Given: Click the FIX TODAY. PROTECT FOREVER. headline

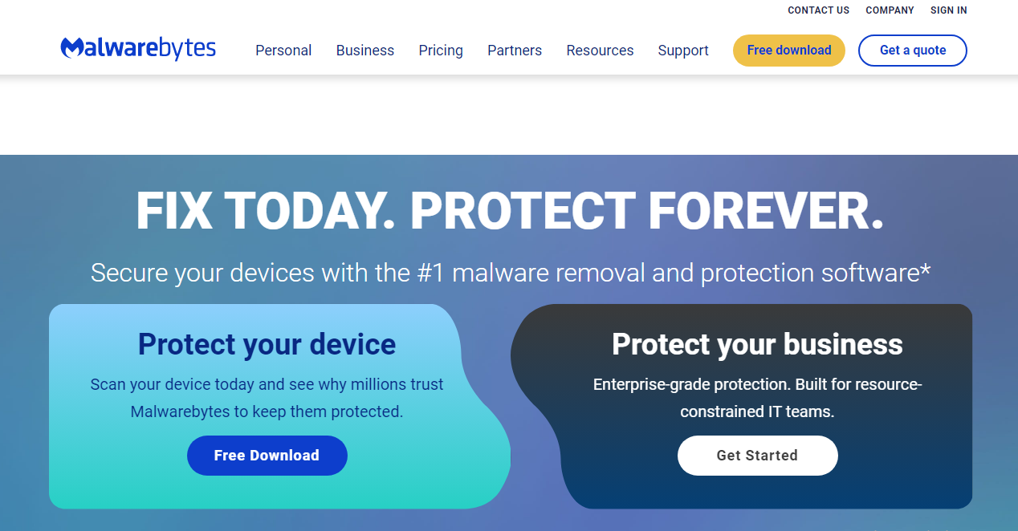Looking at the screenshot, I should [x=509, y=211].
